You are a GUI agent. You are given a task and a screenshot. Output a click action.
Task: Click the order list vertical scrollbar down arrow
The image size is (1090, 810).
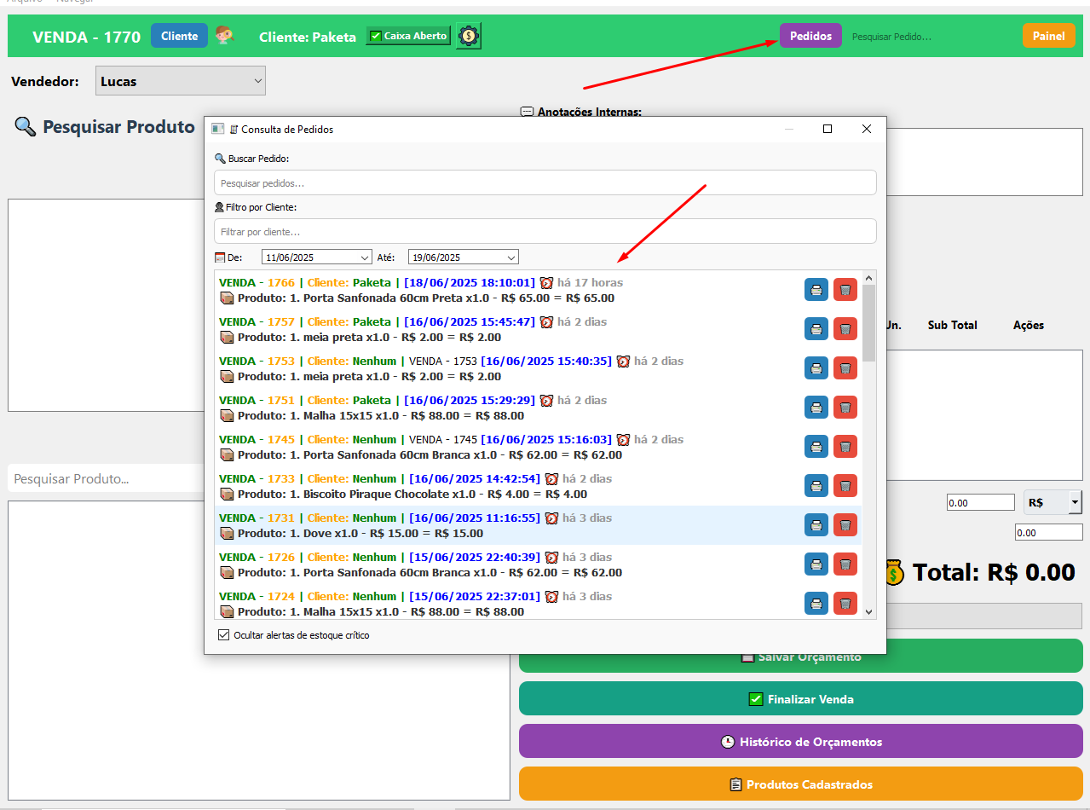coord(868,611)
